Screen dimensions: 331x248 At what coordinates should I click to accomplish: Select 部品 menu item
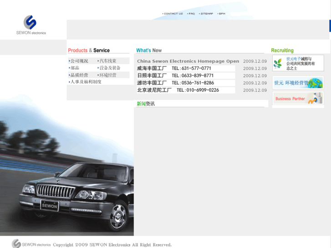(x=74, y=68)
